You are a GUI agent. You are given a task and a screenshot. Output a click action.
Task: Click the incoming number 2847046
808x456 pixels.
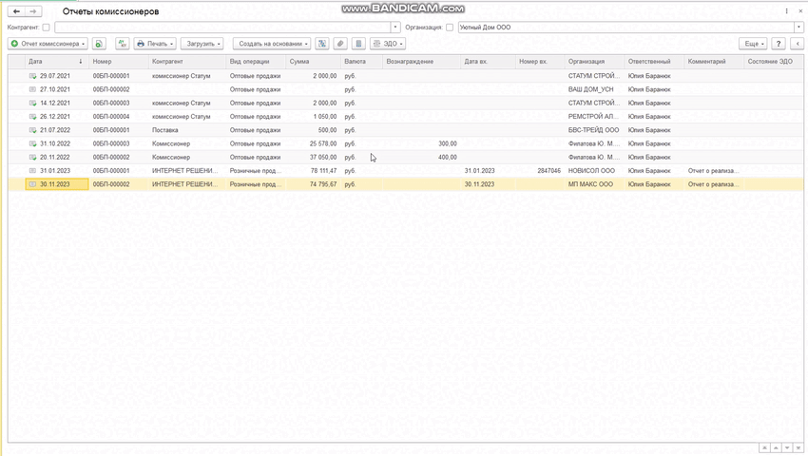(x=548, y=171)
